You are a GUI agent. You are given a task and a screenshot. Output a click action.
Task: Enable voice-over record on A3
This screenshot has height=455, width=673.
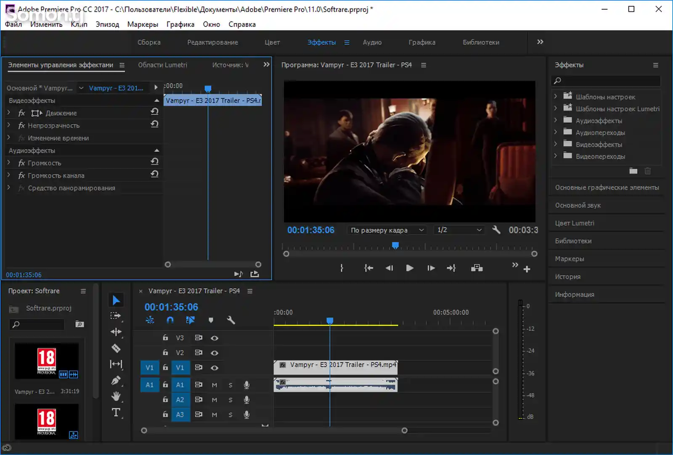[246, 415]
